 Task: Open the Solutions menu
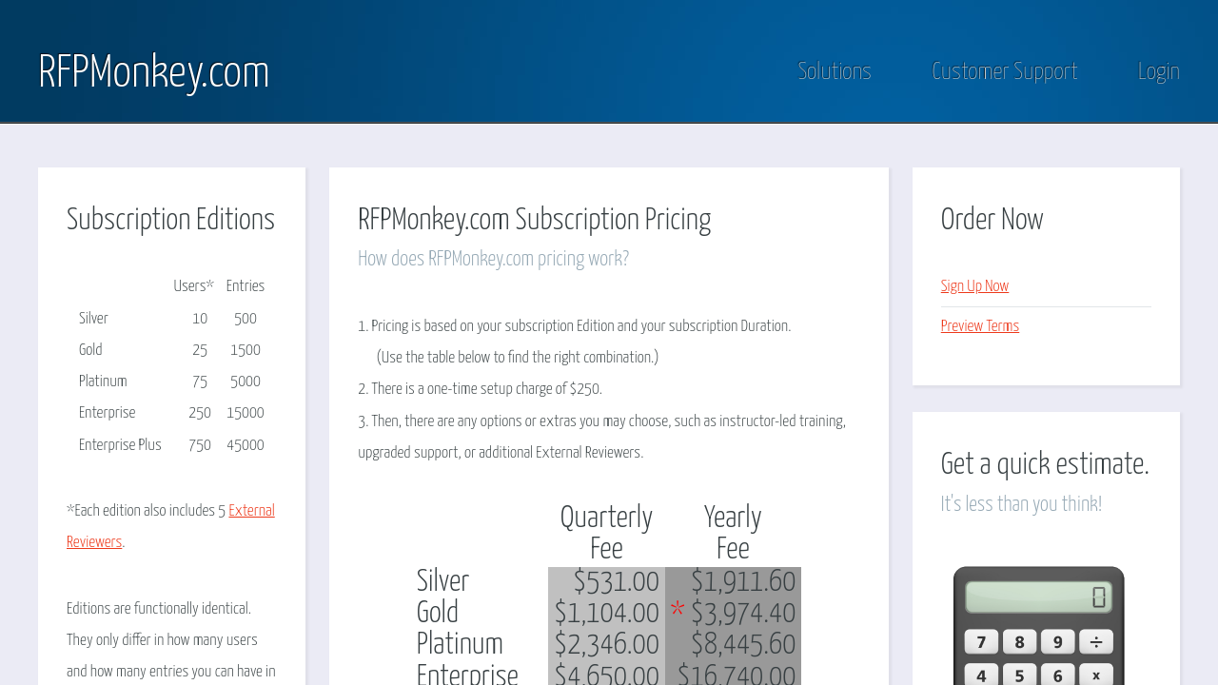coord(834,71)
